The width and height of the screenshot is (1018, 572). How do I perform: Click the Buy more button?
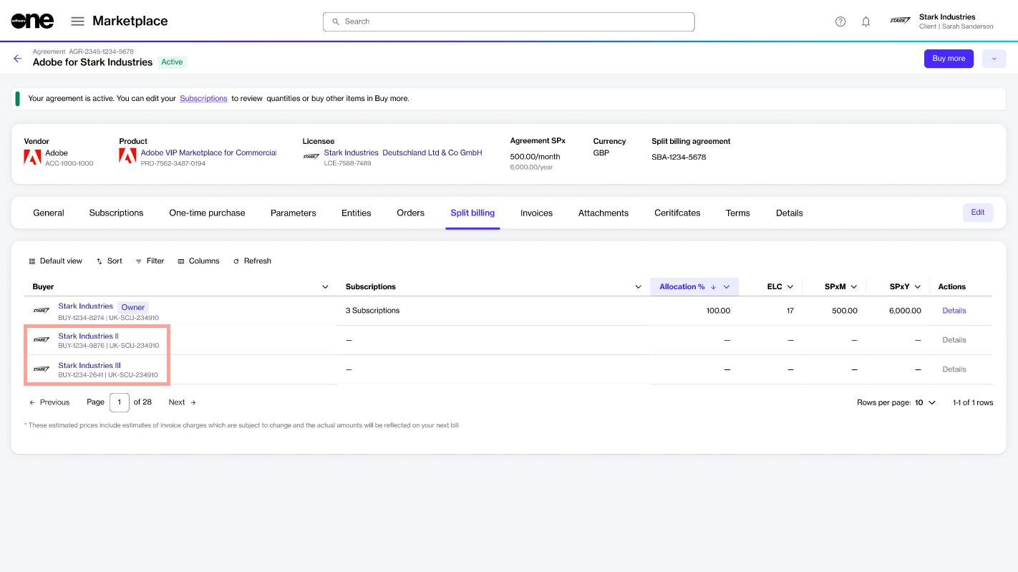948,59
